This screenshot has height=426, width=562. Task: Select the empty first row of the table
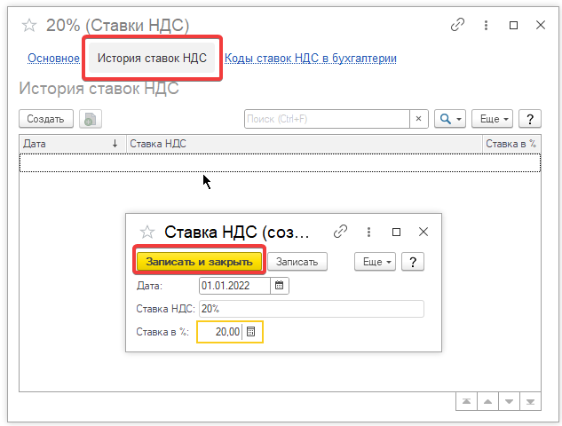(280, 163)
